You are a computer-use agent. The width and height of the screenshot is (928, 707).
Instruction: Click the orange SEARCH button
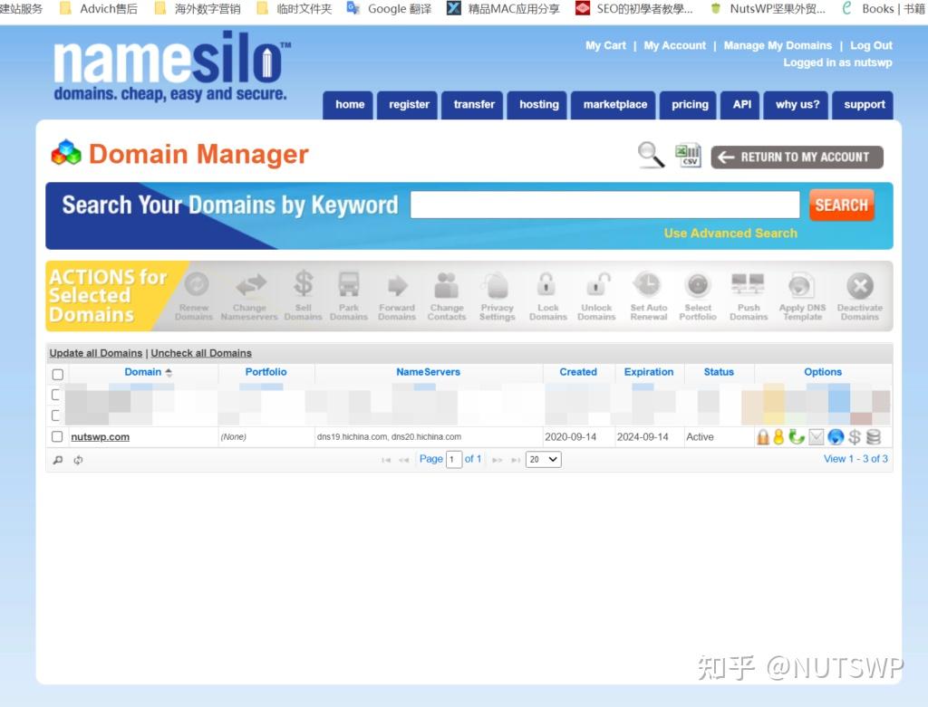[841, 205]
